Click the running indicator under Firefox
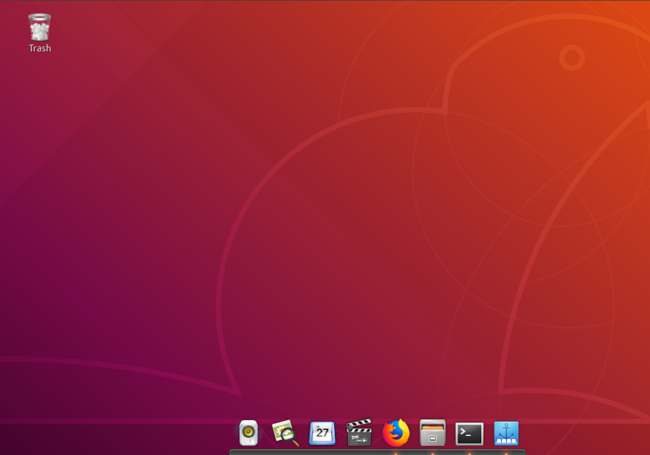650x455 pixels. pos(395,453)
